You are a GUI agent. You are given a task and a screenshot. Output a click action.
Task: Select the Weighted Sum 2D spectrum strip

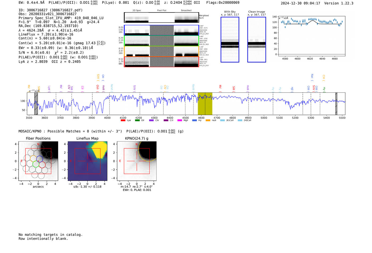click(x=161, y=18)
